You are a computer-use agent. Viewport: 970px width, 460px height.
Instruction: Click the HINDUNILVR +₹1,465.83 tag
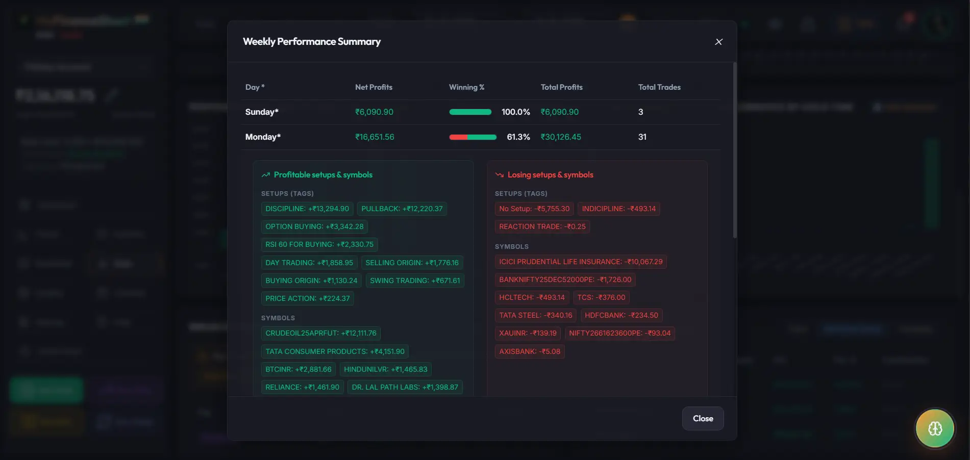pyautogui.click(x=386, y=369)
